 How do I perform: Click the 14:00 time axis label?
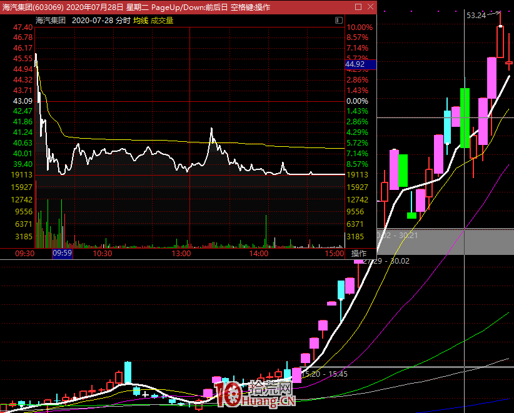[x=259, y=254]
